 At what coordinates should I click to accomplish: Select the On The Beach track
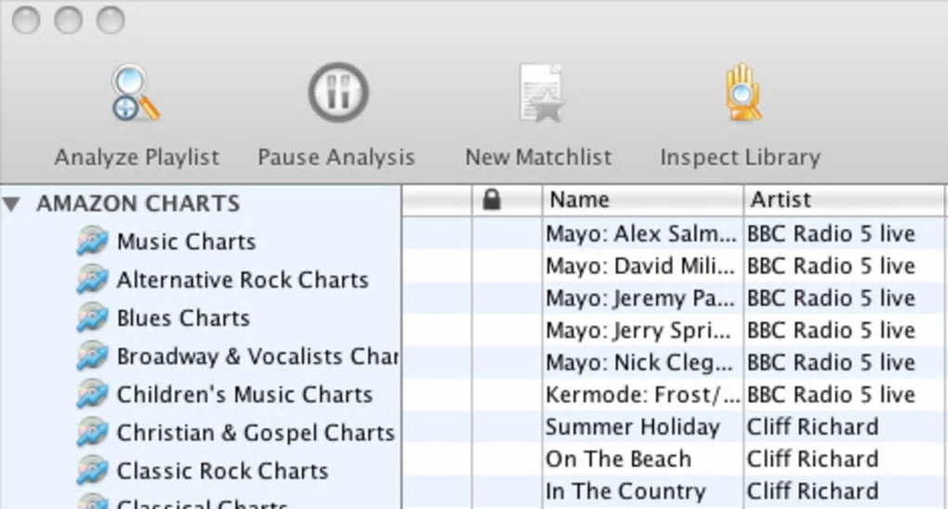619,459
